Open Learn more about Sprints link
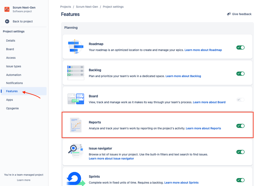Image resolution: width=257 pixels, height=186 pixels. 181,183
